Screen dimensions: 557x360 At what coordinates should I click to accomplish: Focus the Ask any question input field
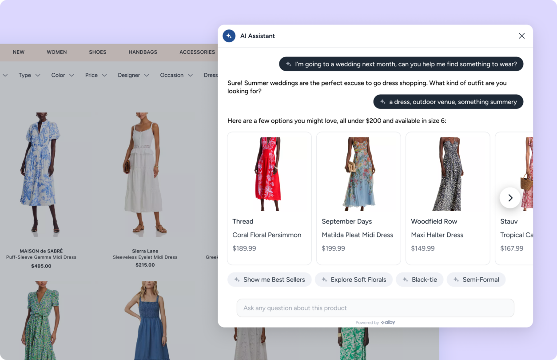(x=375, y=308)
